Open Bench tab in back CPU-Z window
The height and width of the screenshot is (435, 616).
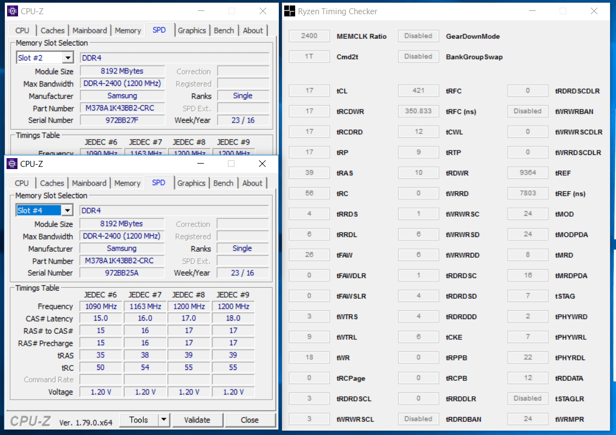(x=224, y=30)
